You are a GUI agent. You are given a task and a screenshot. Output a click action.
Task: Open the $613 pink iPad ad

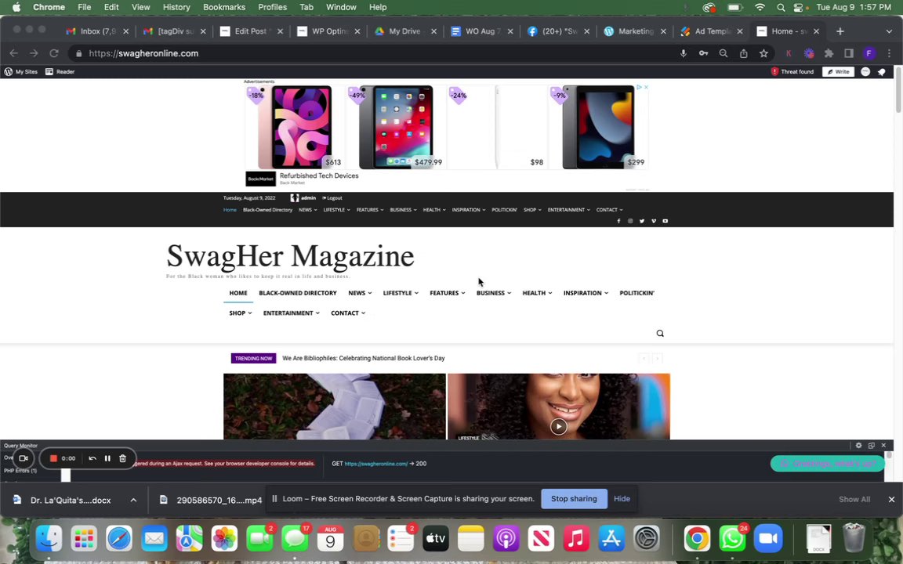(295, 127)
